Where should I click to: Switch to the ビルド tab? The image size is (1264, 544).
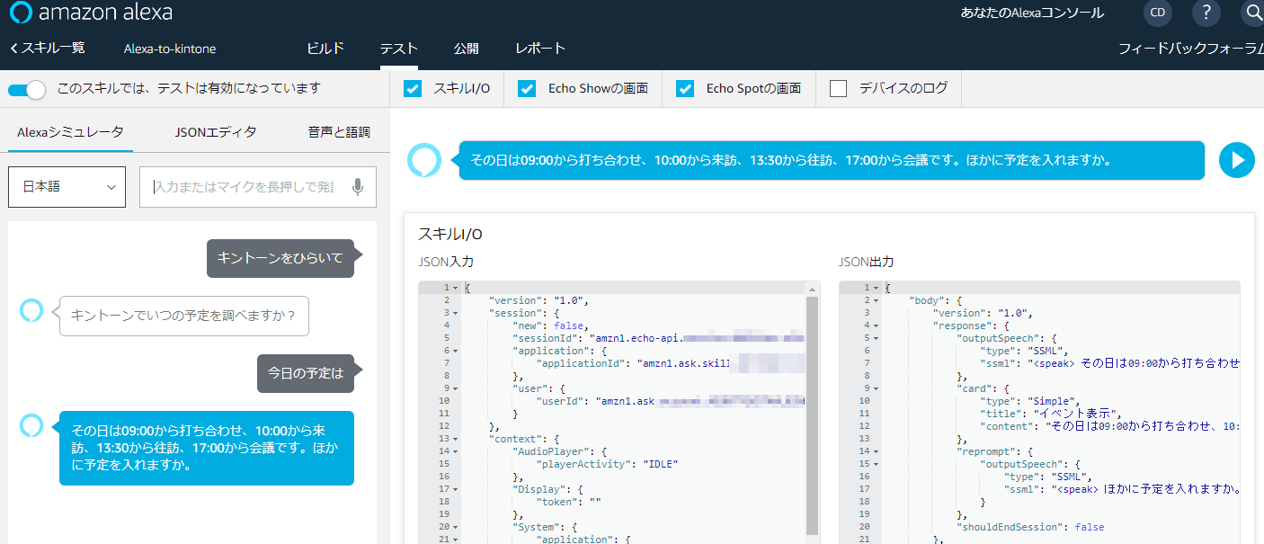325,49
